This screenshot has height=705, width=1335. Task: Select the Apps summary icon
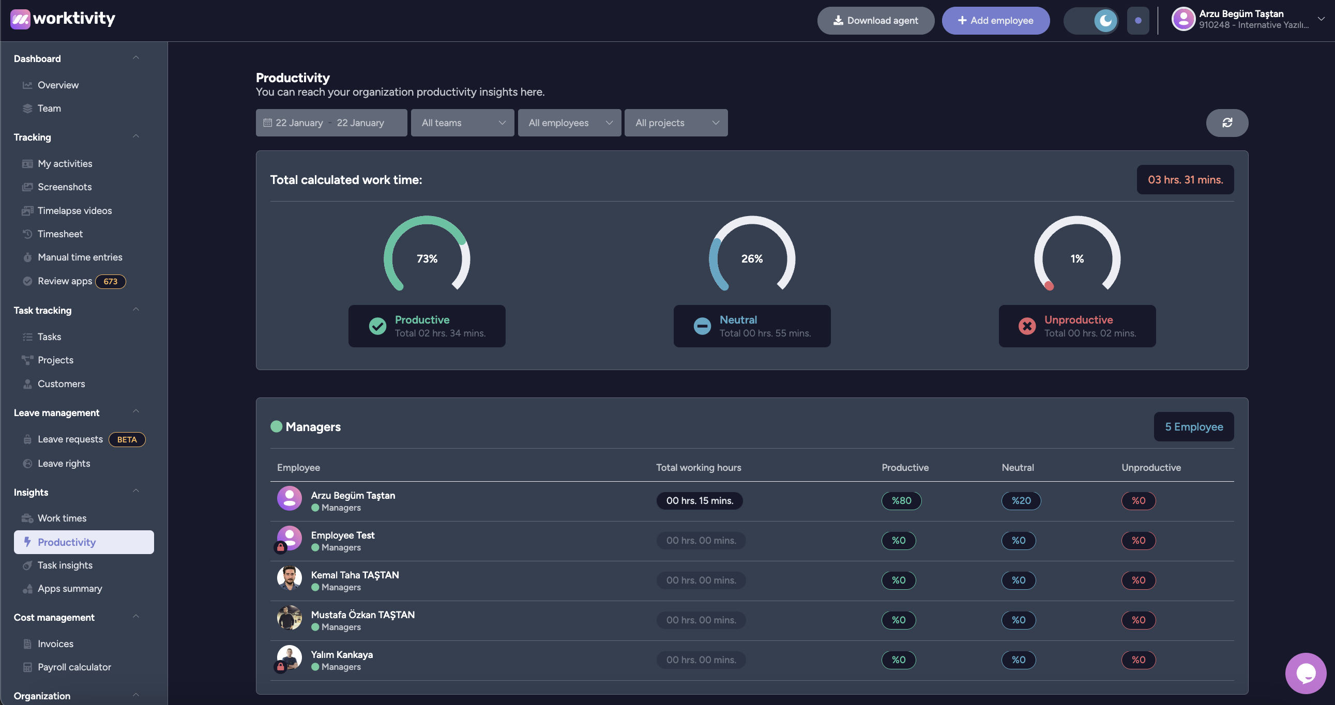pos(27,589)
